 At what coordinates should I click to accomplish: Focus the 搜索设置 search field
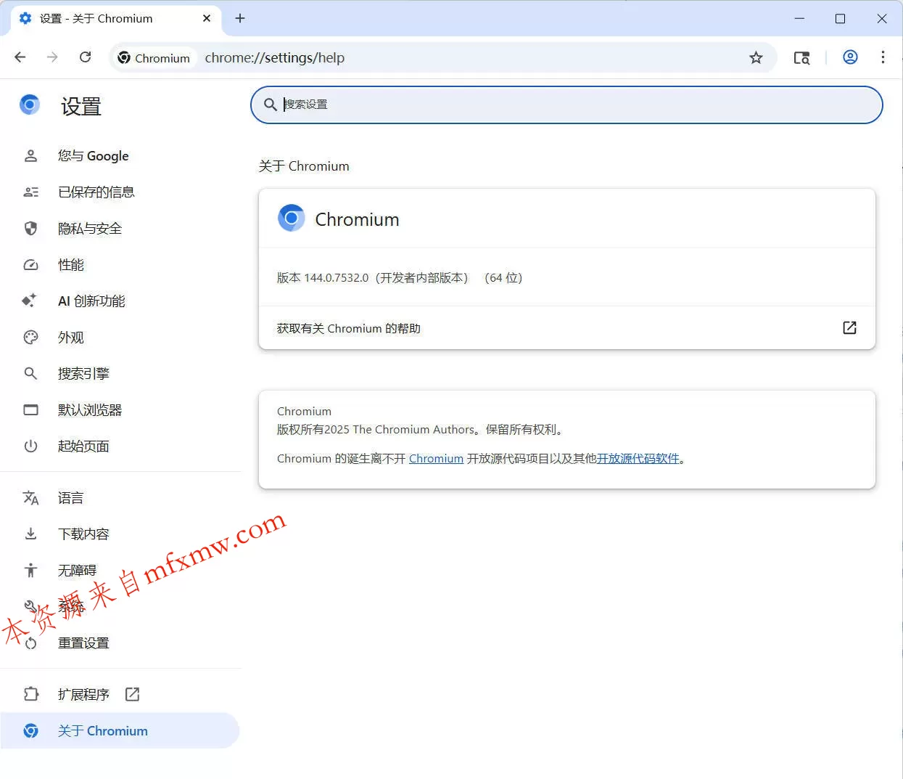566,105
